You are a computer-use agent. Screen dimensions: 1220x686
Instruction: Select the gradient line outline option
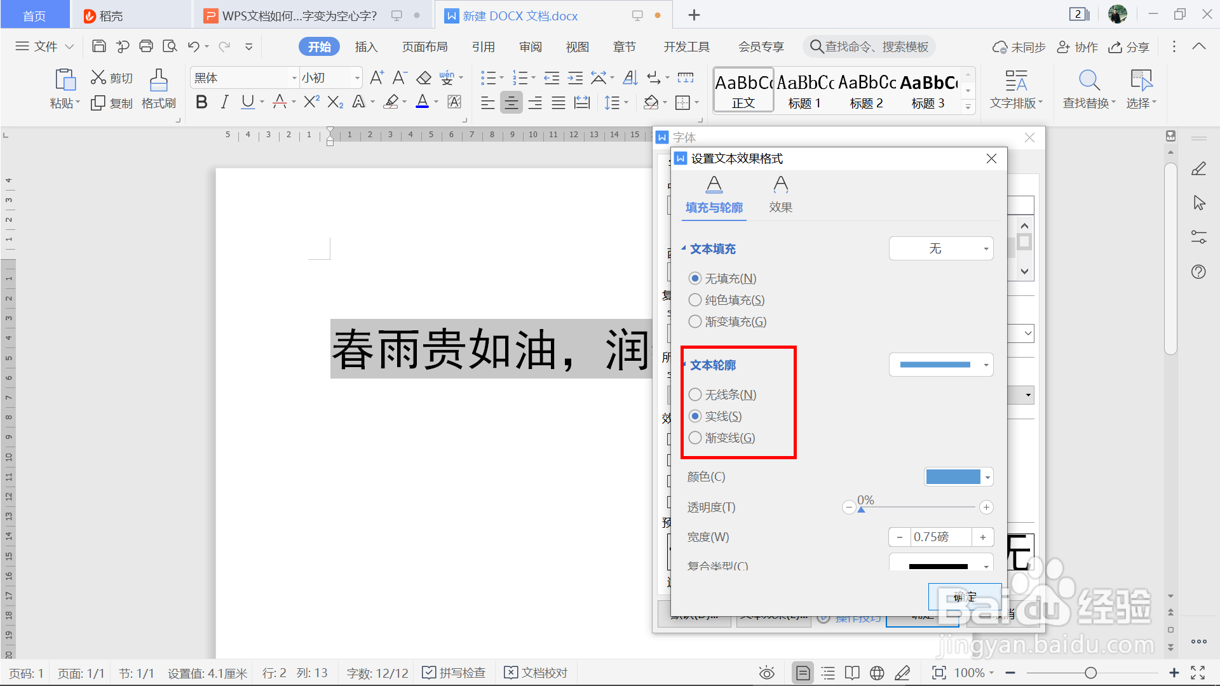pyautogui.click(x=695, y=438)
